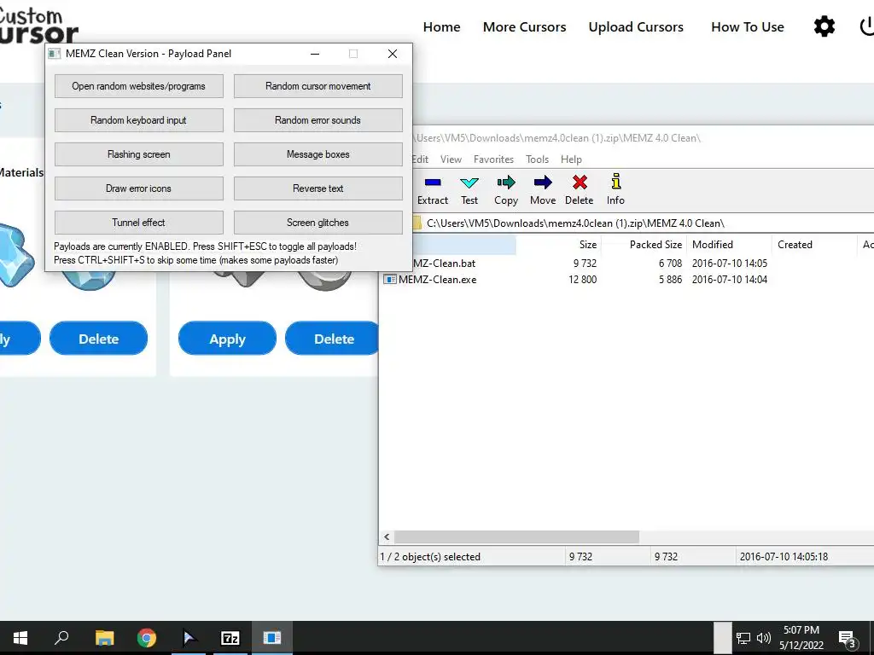
Task: Click Apply under the gray cursor pack
Action: click(x=227, y=338)
